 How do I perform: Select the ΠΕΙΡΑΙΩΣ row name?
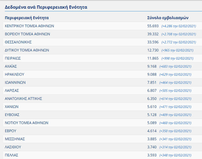tap(13, 58)
